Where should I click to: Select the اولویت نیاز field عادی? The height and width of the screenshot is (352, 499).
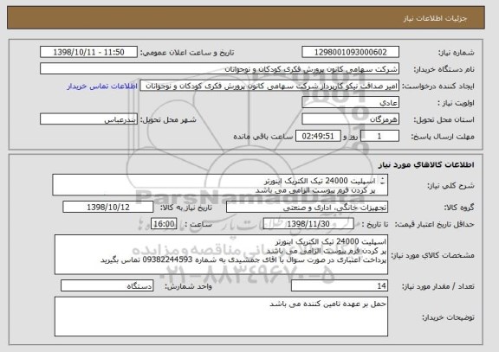click(350, 103)
